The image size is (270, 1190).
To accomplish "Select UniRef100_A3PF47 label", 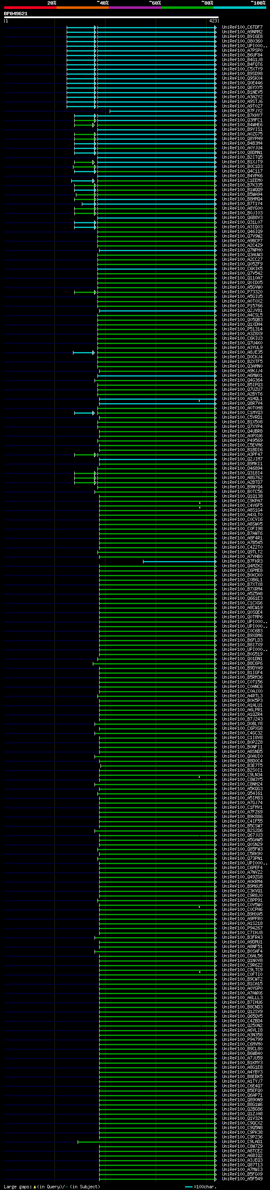I will click(242, 455).
